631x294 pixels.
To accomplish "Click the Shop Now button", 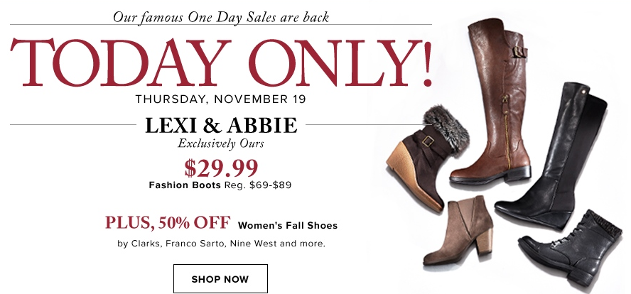I will coord(220,279).
